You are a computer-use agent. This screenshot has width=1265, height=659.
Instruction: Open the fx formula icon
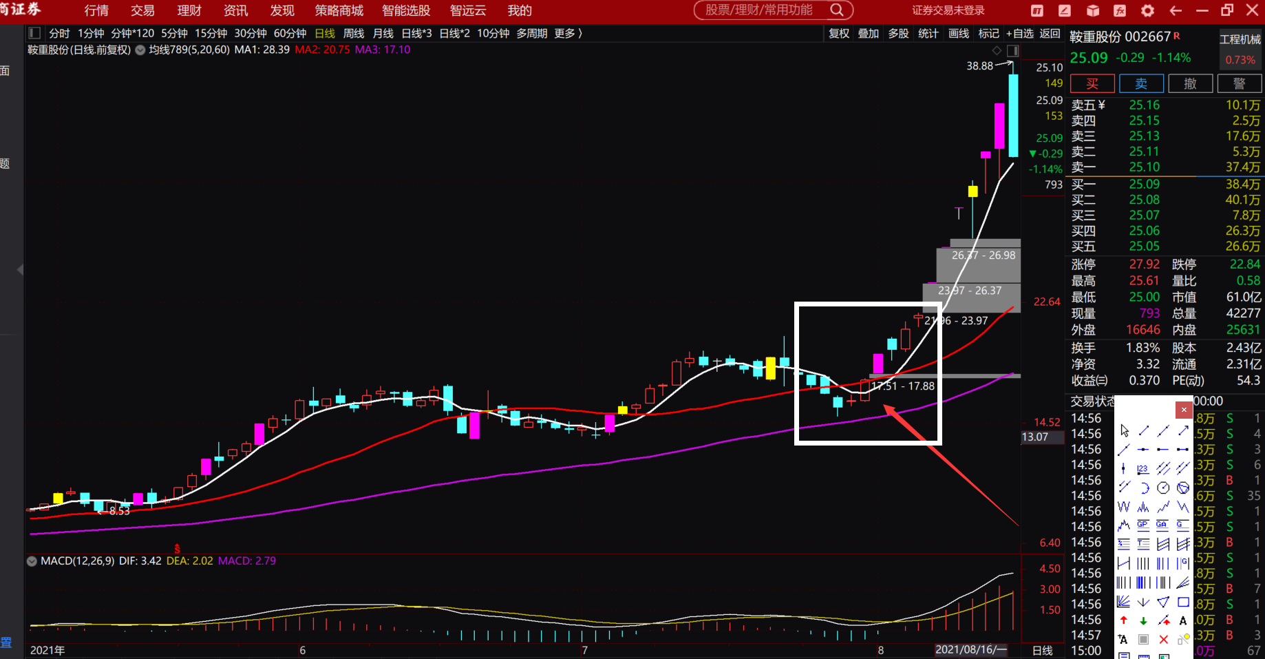coord(1120,10)
